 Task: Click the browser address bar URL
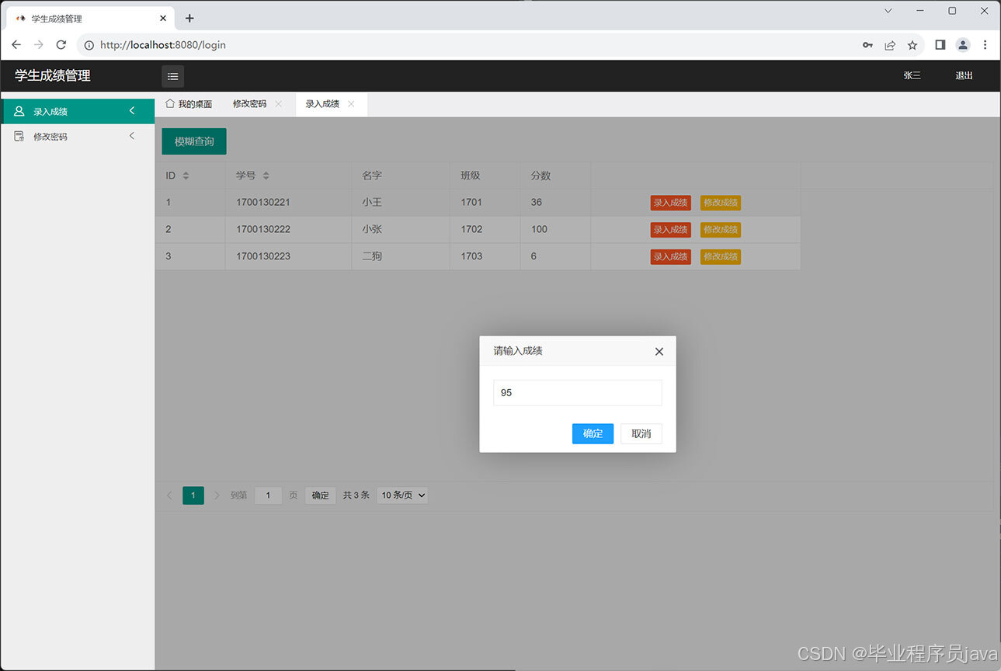point(163,45)
